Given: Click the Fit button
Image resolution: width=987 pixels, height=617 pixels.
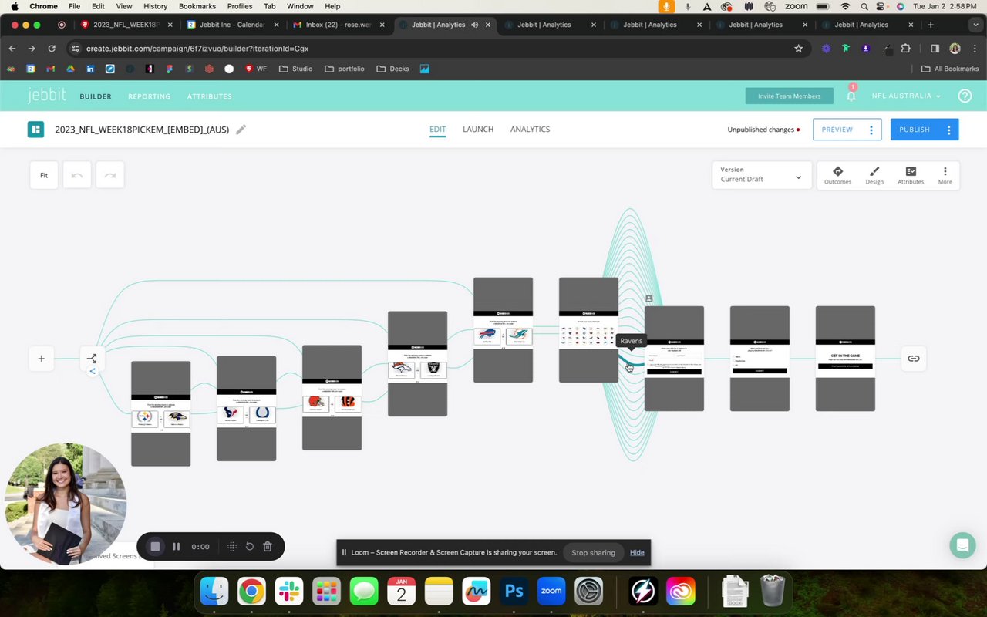Looking at the screenshot, I should pyautogui.click(x=44, y=175).
